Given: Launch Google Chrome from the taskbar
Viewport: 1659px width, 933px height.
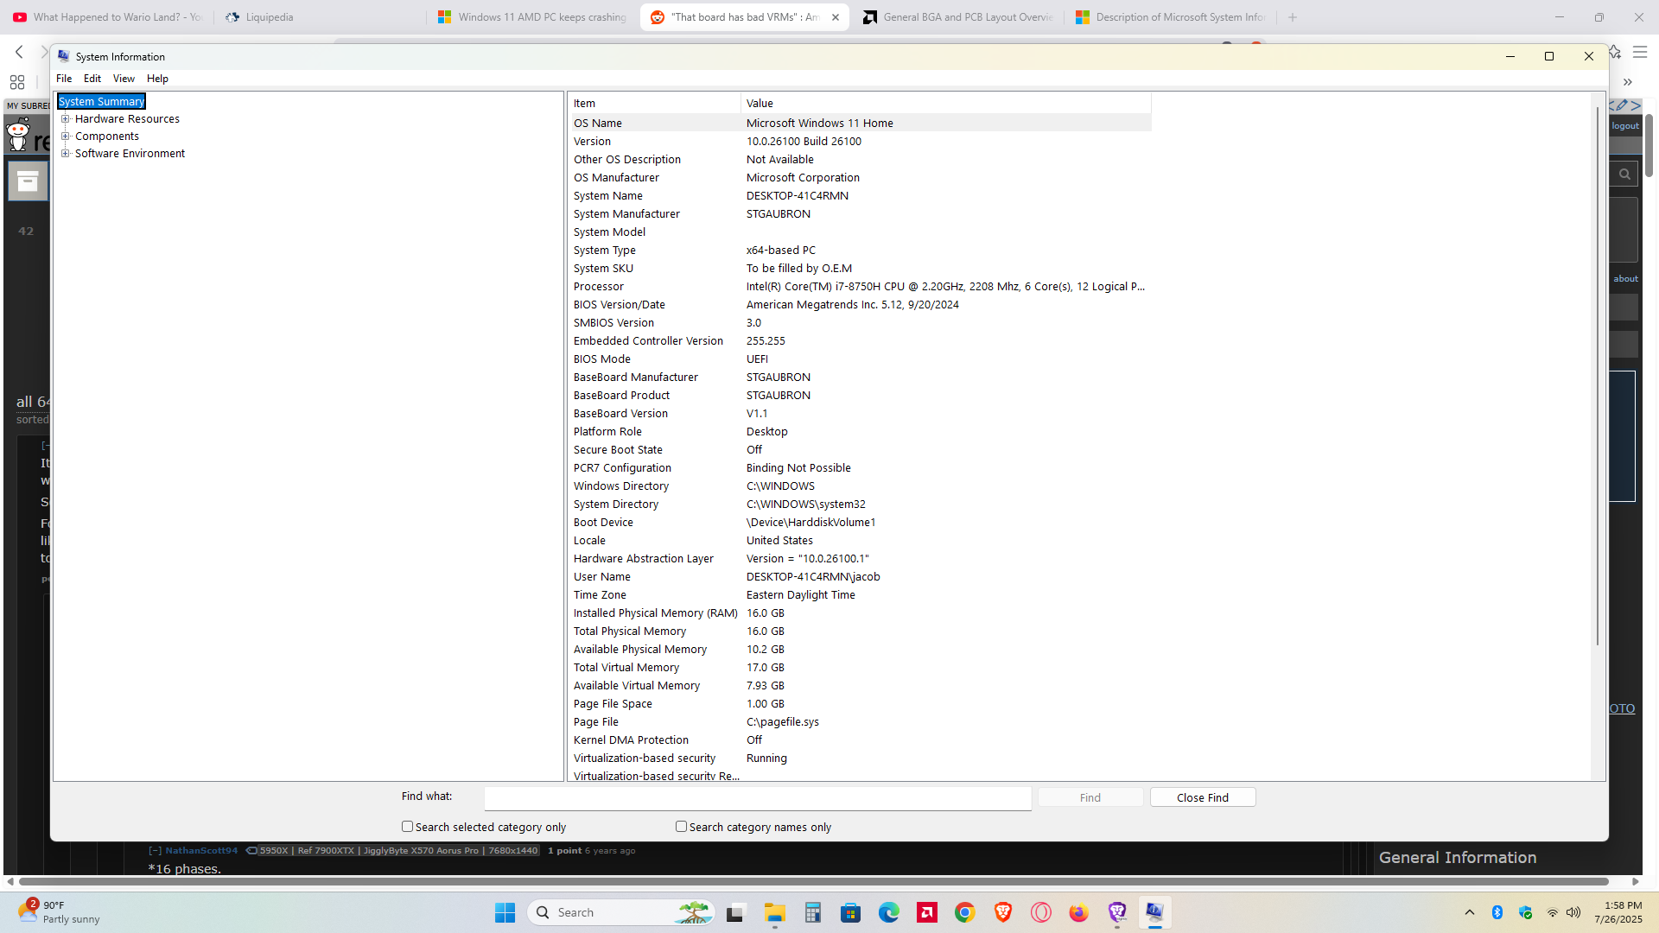Looking at the screenshot, I should [x=965, y=912].
